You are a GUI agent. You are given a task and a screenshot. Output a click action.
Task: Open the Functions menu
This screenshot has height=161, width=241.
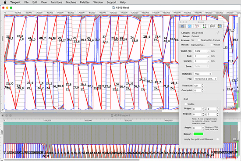56,2
